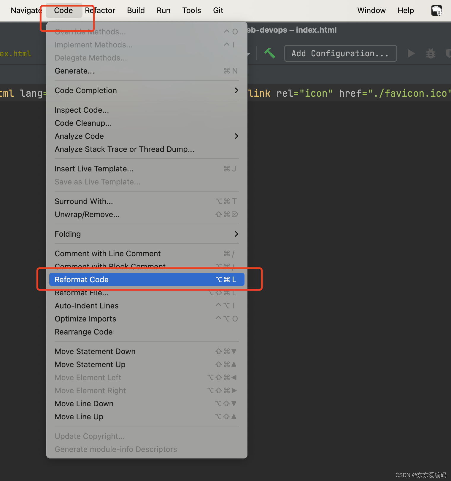Select Move Statement Down

(147, 351)
